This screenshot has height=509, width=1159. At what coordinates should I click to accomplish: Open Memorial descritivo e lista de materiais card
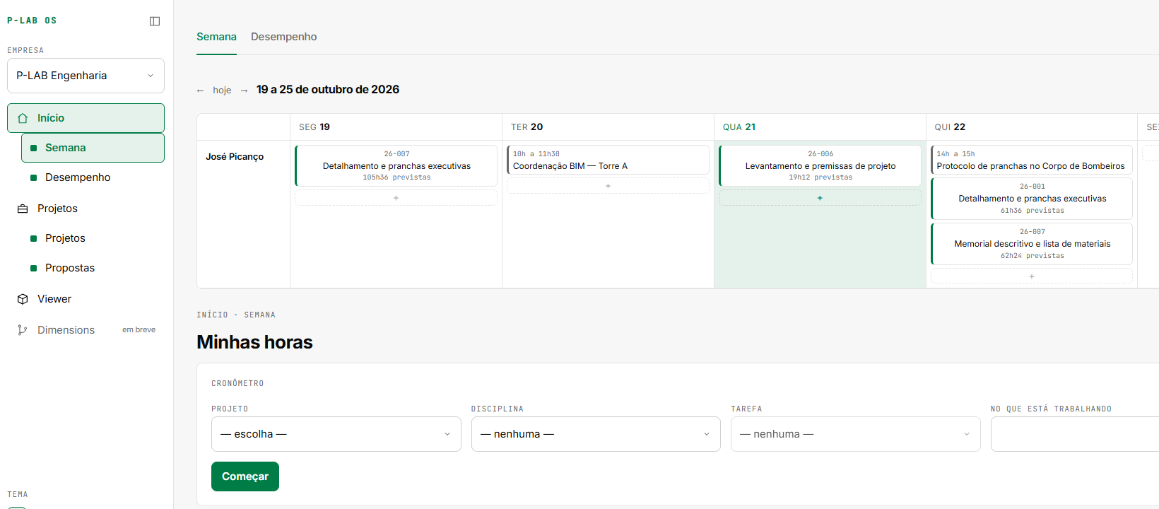click(x=1032, y=244)
